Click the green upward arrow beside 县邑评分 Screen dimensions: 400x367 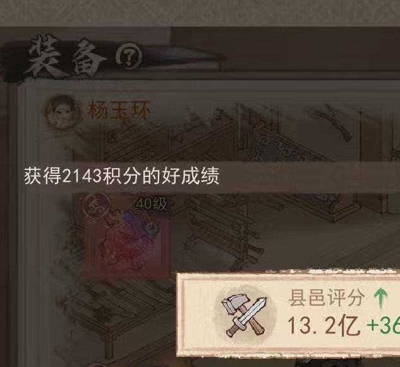coord(381,298)
